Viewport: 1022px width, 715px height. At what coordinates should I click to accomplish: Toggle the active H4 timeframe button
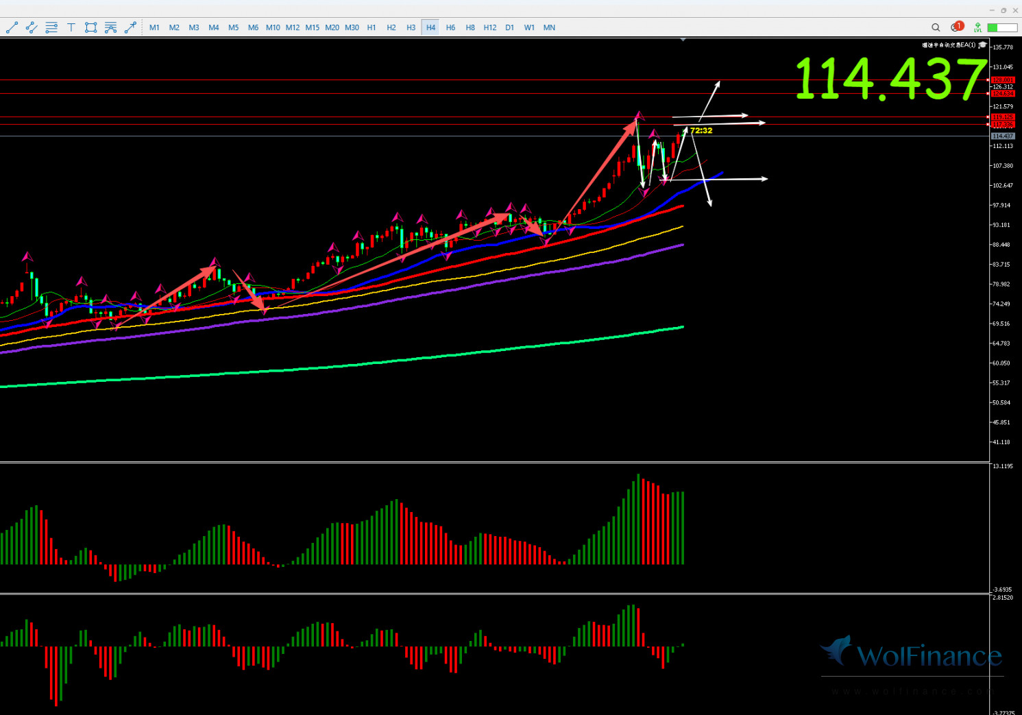(430, 27)
